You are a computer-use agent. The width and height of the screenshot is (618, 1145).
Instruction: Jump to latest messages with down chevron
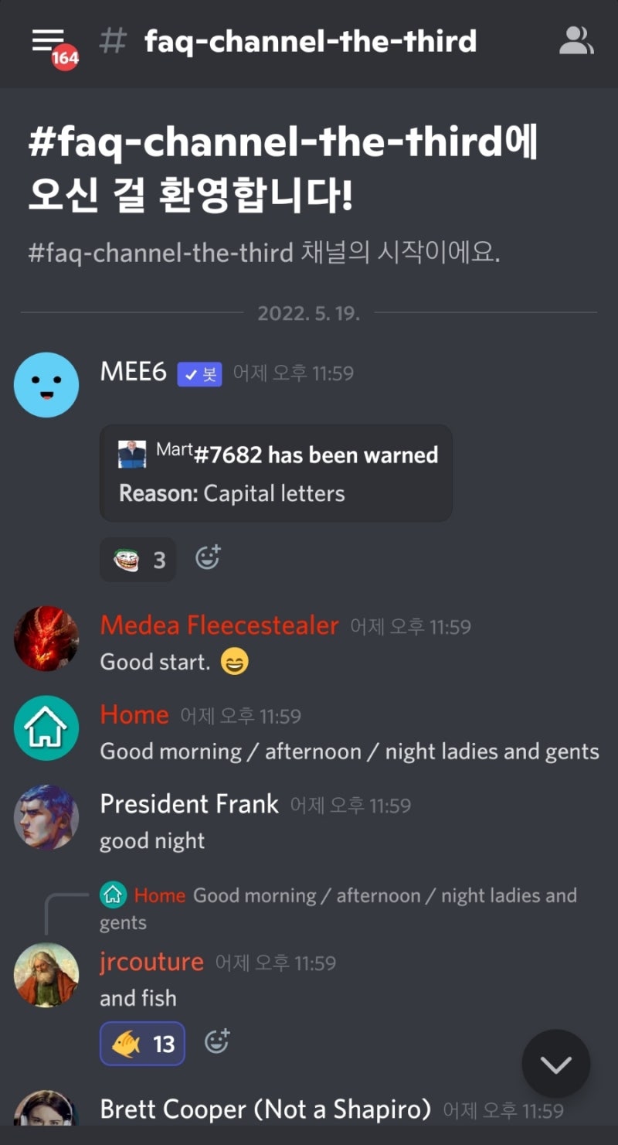[x=555, y=1064]
